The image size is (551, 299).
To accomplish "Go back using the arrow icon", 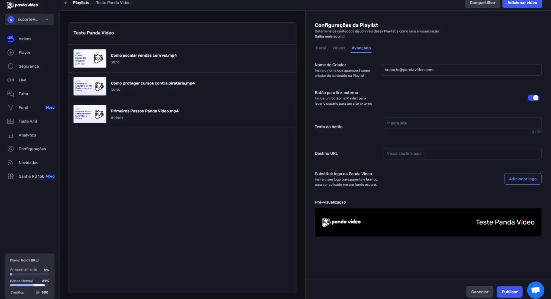I will point(66,3).
